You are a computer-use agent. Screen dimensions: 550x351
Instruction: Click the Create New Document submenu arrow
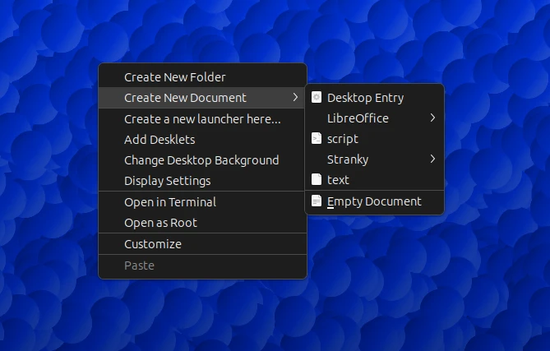(295, 98)
